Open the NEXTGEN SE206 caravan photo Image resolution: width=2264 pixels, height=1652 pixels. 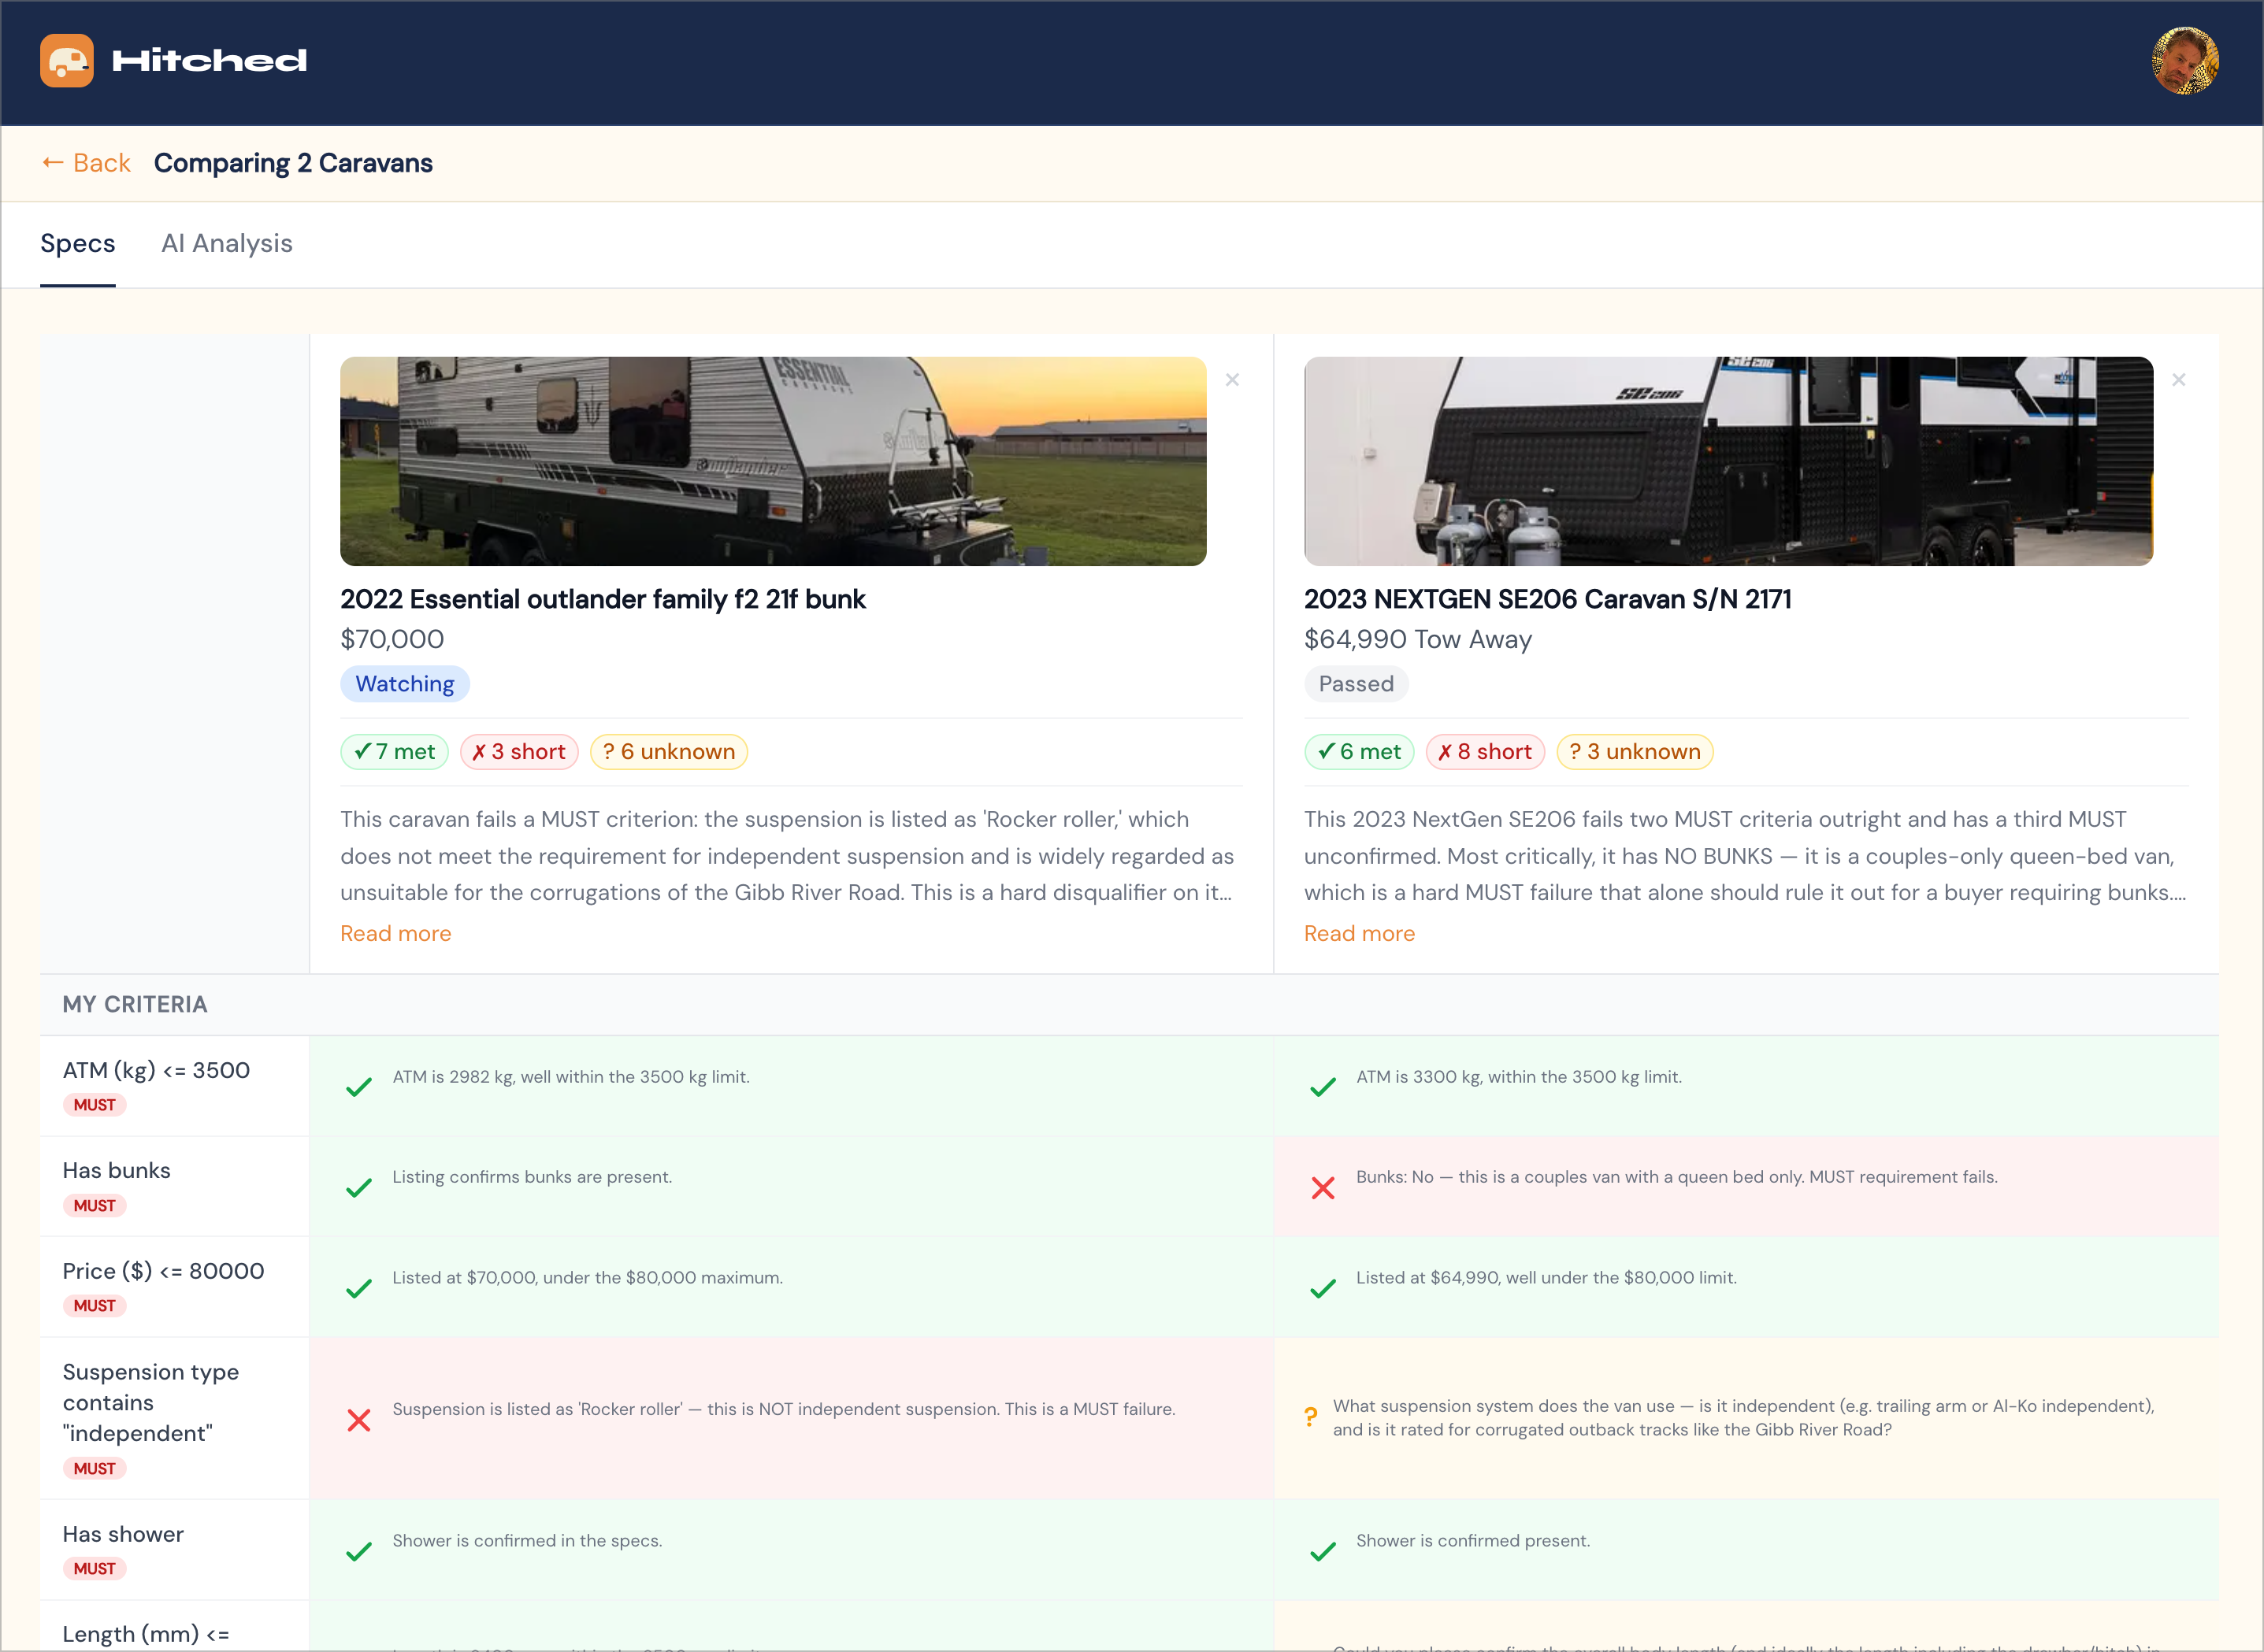(1728, 461)
